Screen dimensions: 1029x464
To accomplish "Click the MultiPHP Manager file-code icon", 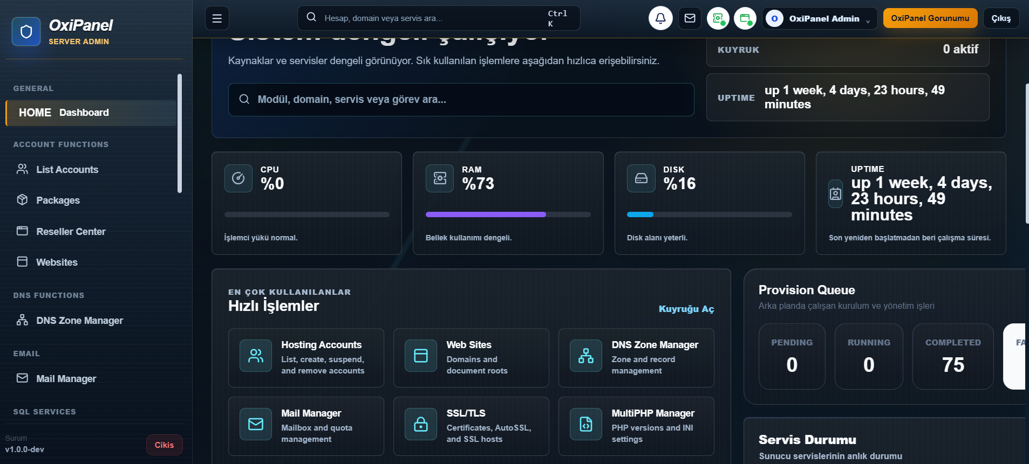I will point(586,424).
